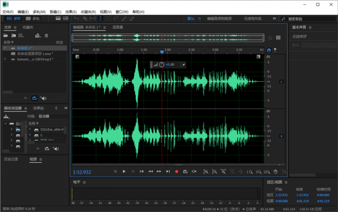338x212 pixels.
Task: Switch to Waveform (波形) view
Action: [x=14, y=18]
